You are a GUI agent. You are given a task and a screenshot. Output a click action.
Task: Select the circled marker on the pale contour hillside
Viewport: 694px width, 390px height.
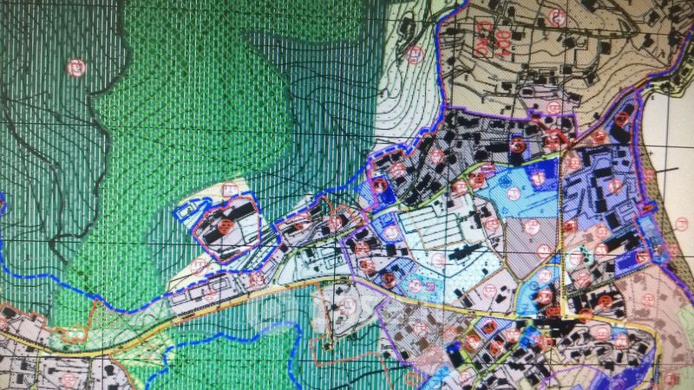coord(415,56)
